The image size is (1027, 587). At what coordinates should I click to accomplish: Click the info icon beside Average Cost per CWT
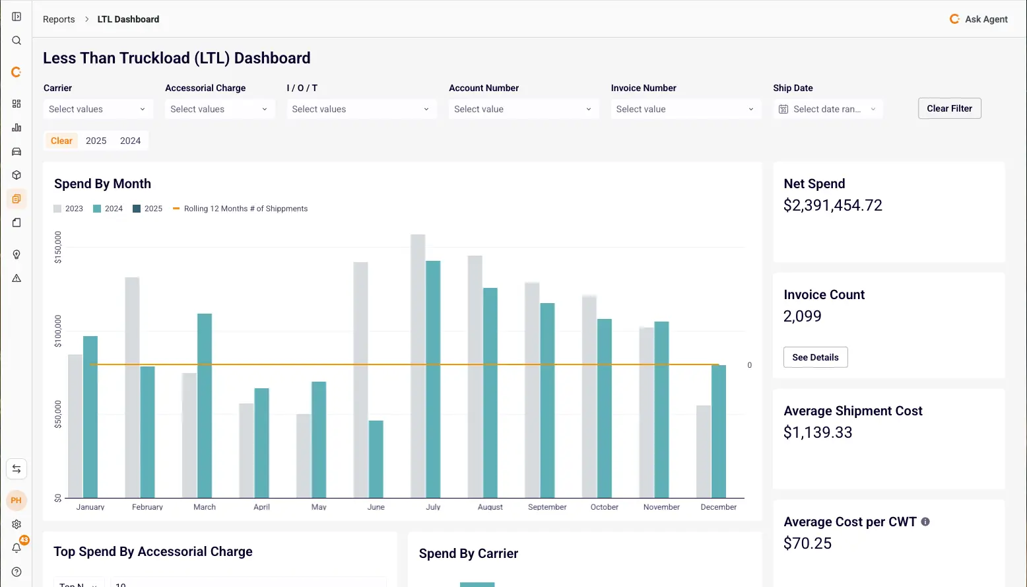click(925, 522)
